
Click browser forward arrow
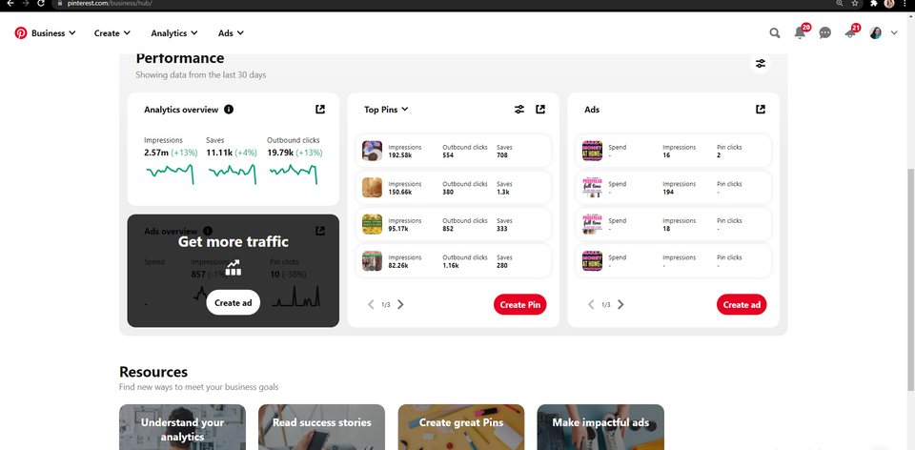[25, 3]
